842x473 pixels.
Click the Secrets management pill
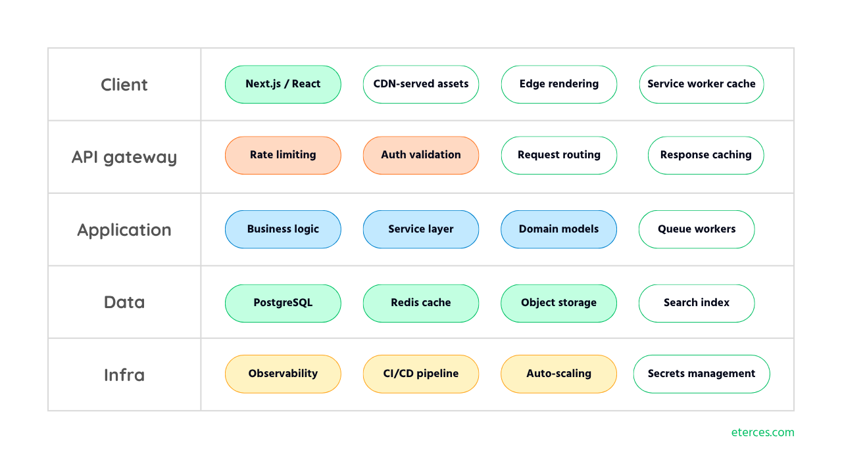(701, 374)
